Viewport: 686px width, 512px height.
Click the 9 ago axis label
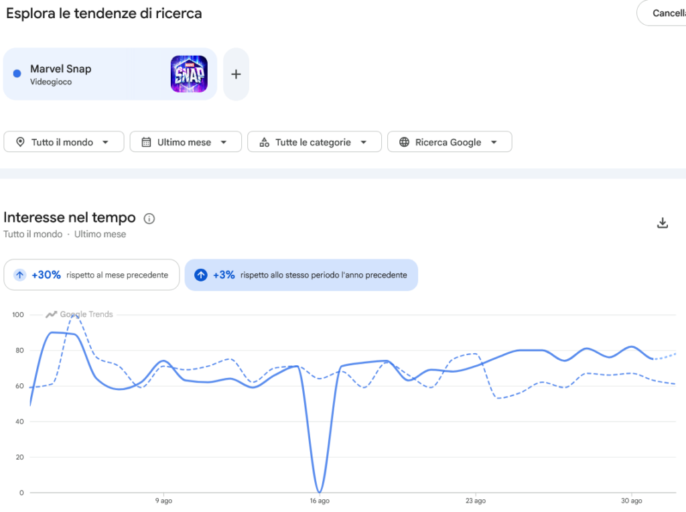point(163,501)
